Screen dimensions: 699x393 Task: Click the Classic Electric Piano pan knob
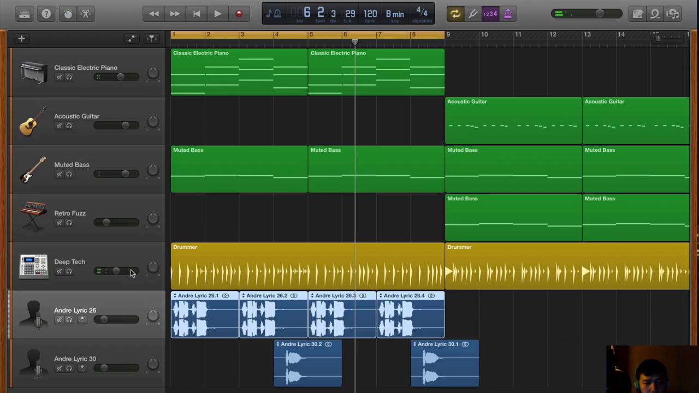153,73
